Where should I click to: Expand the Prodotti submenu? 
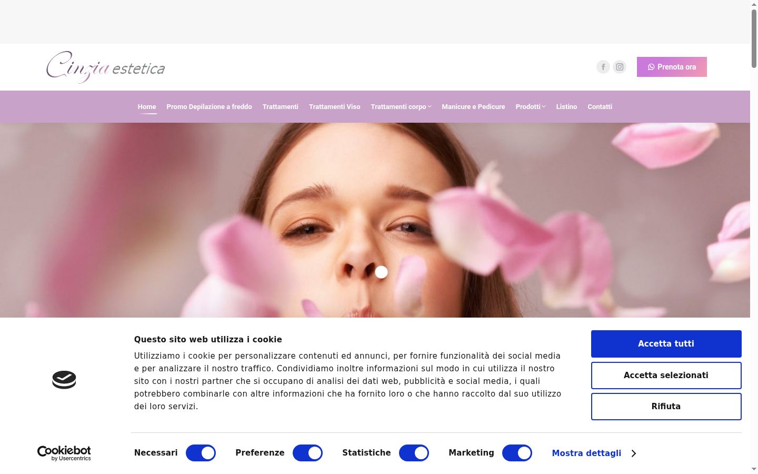click(x=530, y=107)
